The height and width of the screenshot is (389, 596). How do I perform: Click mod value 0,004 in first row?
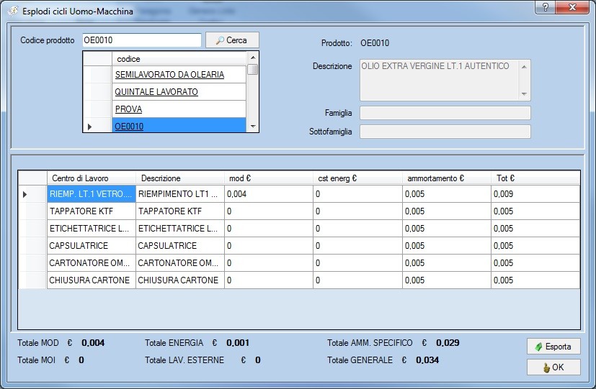269,193
